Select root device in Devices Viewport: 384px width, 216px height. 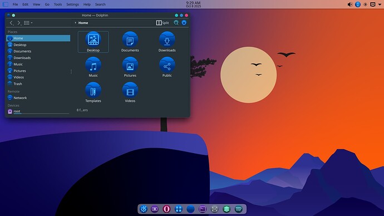38,111
